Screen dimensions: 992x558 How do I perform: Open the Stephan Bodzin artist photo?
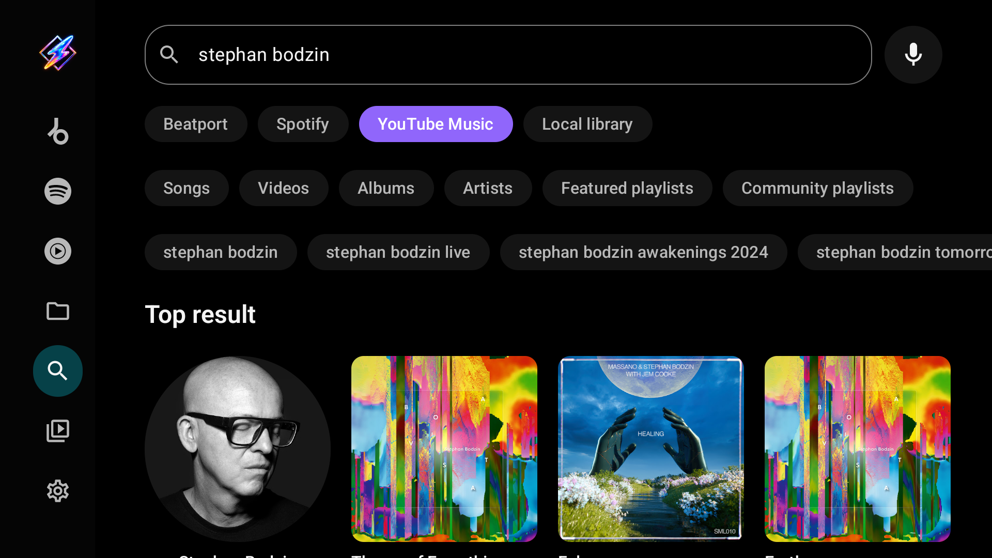[238, 448]
